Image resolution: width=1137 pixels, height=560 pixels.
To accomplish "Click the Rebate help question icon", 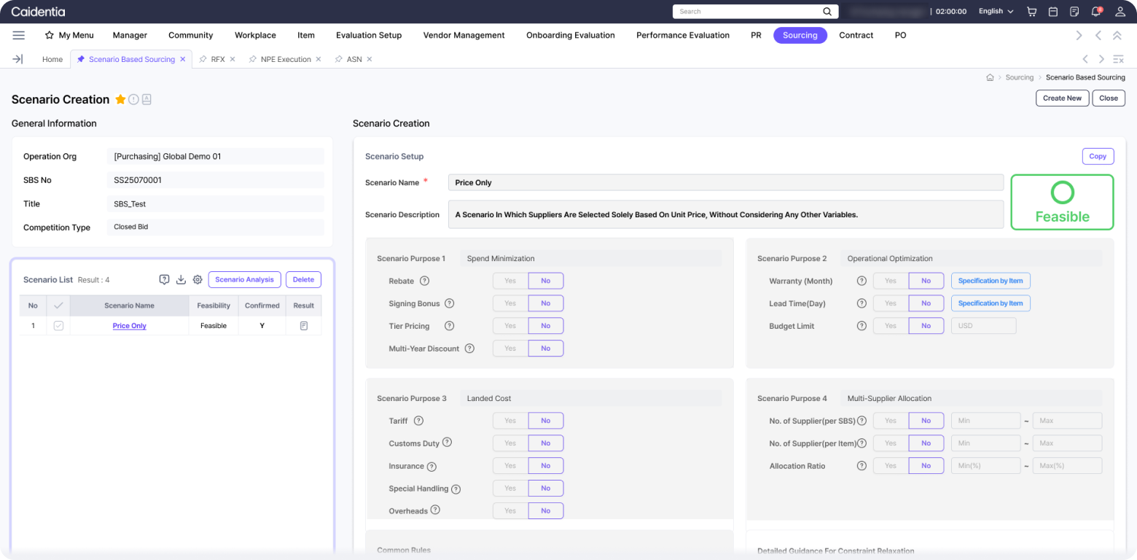I will [424, 281].
